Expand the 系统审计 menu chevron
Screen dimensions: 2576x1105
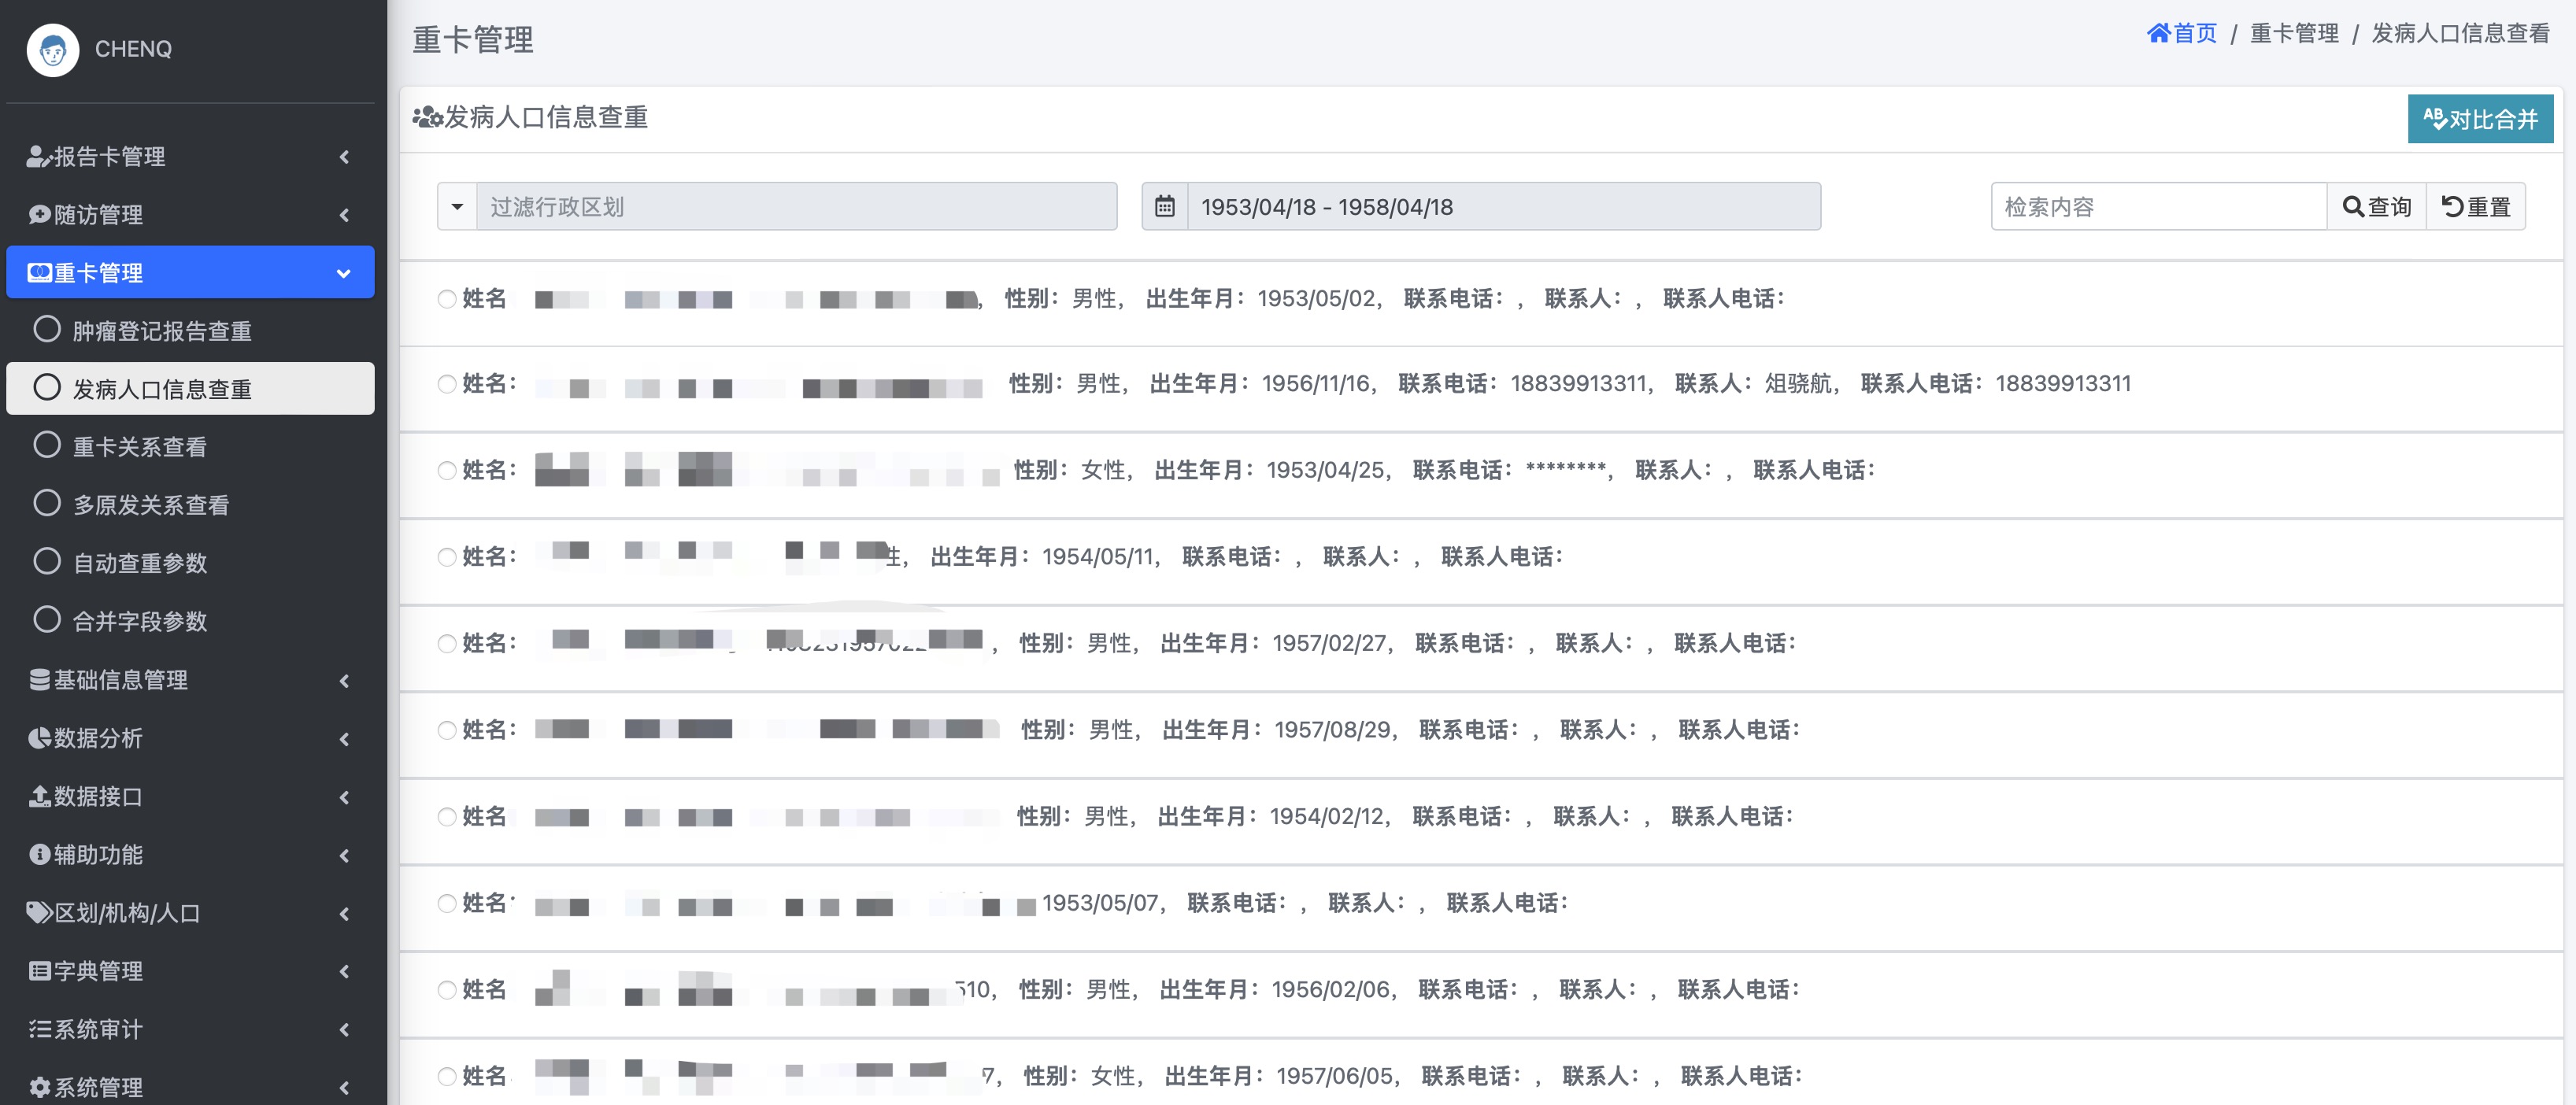(x=344, y=1029)
